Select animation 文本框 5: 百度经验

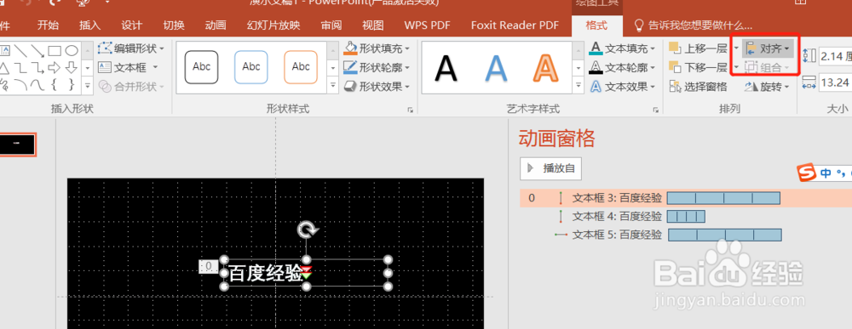[x=686, y=235]
